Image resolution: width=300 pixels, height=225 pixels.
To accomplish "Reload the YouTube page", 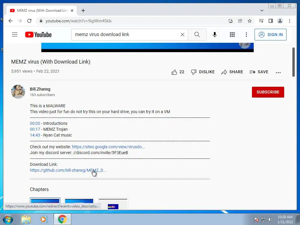I will click(29, 21).
